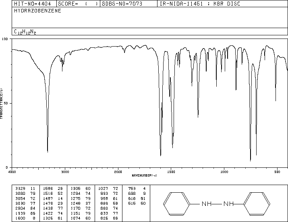Click peak value 1074 in the table

click(75, 218)
